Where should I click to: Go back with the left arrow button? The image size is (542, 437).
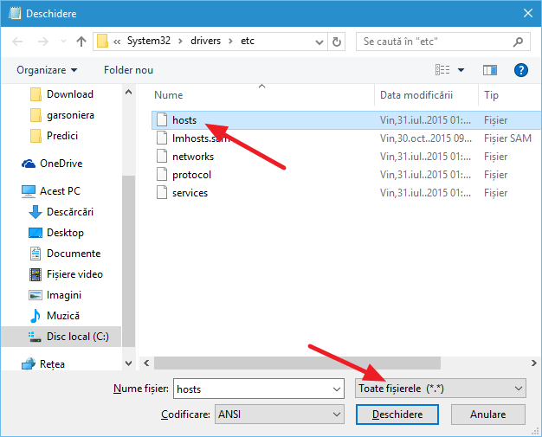pos(17,42)
